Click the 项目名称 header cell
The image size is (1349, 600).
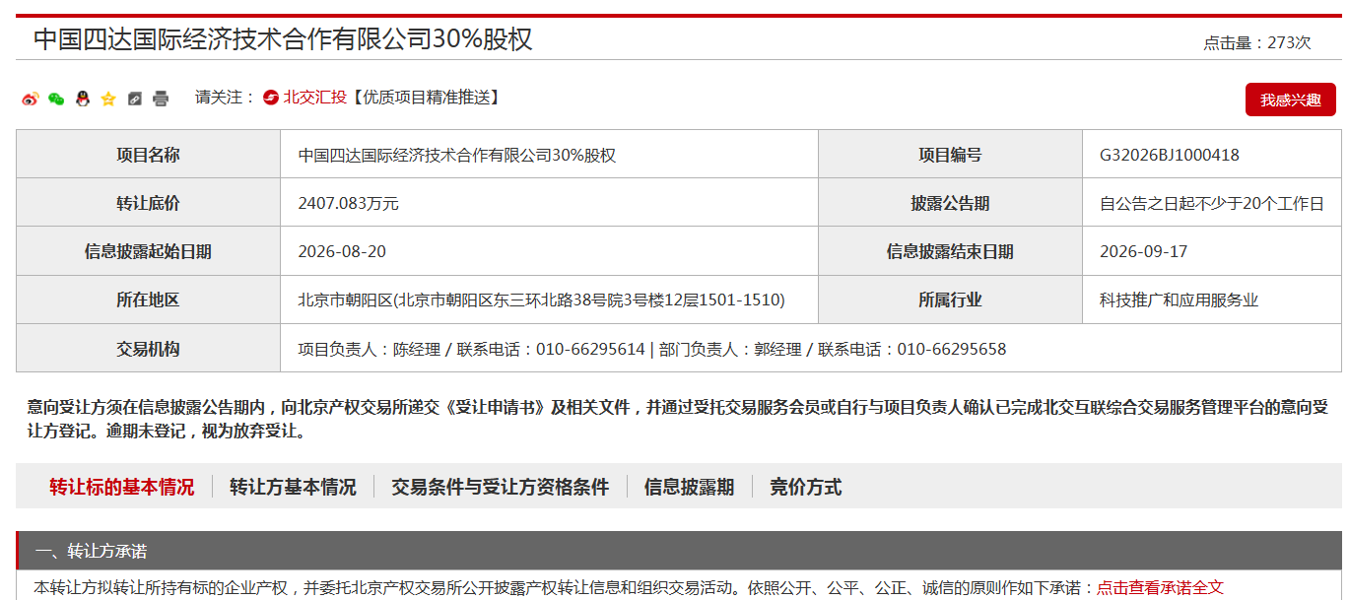click(148, 155)
